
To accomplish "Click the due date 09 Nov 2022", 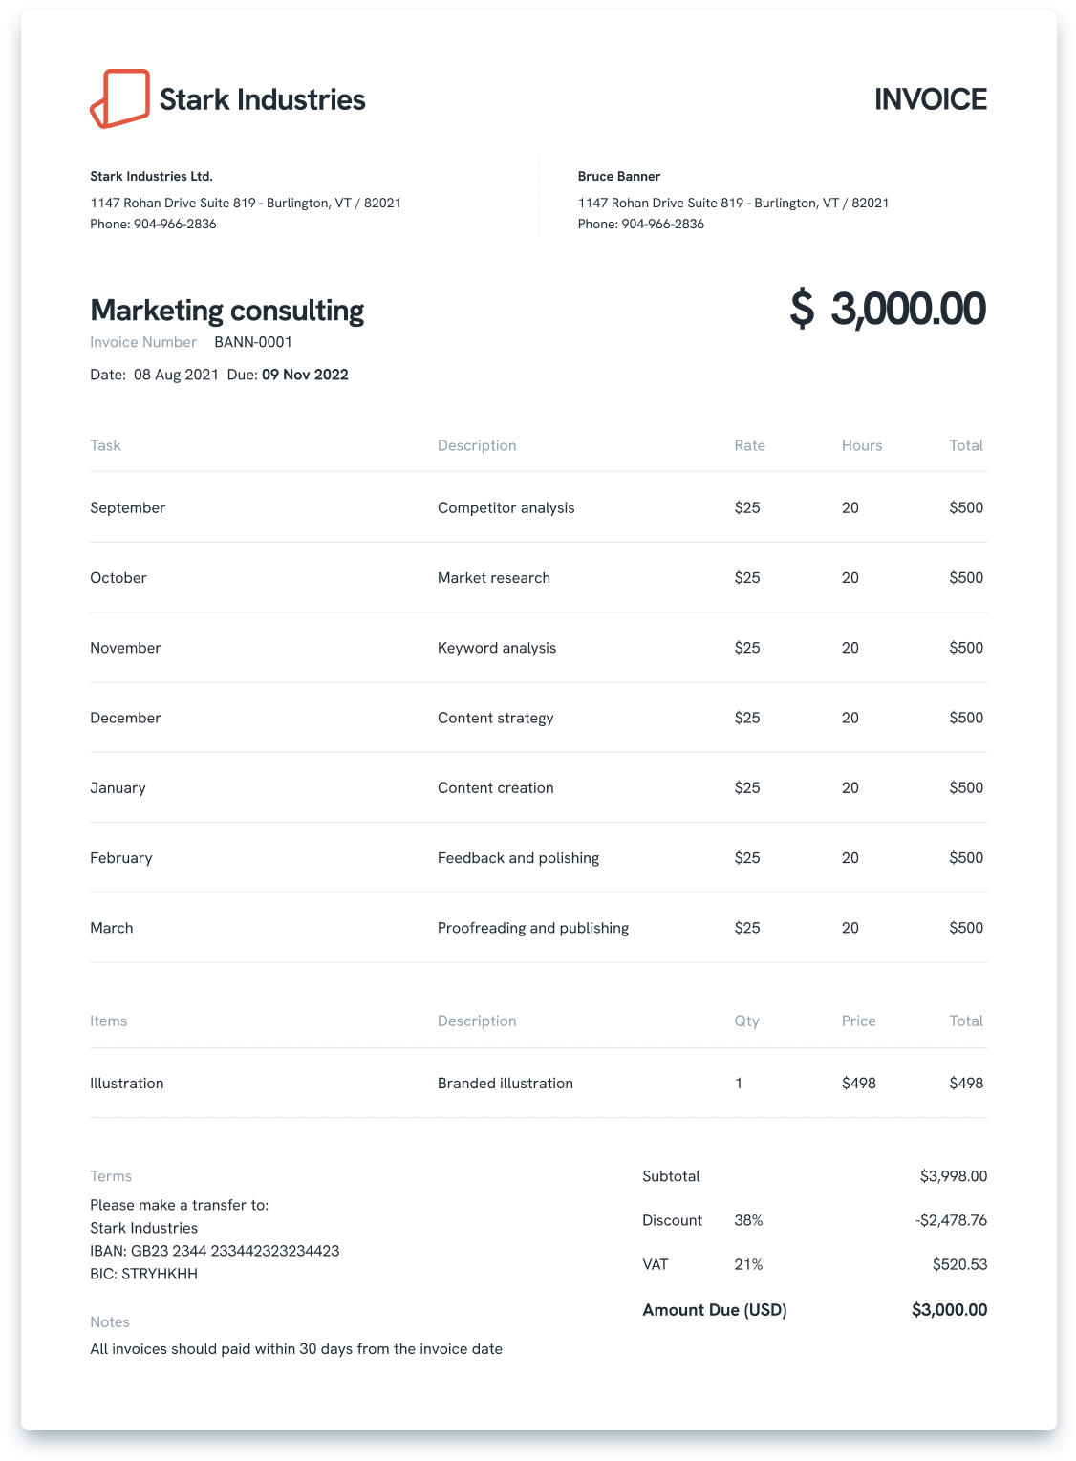I will pyautogui.click(x=305, y=375).
